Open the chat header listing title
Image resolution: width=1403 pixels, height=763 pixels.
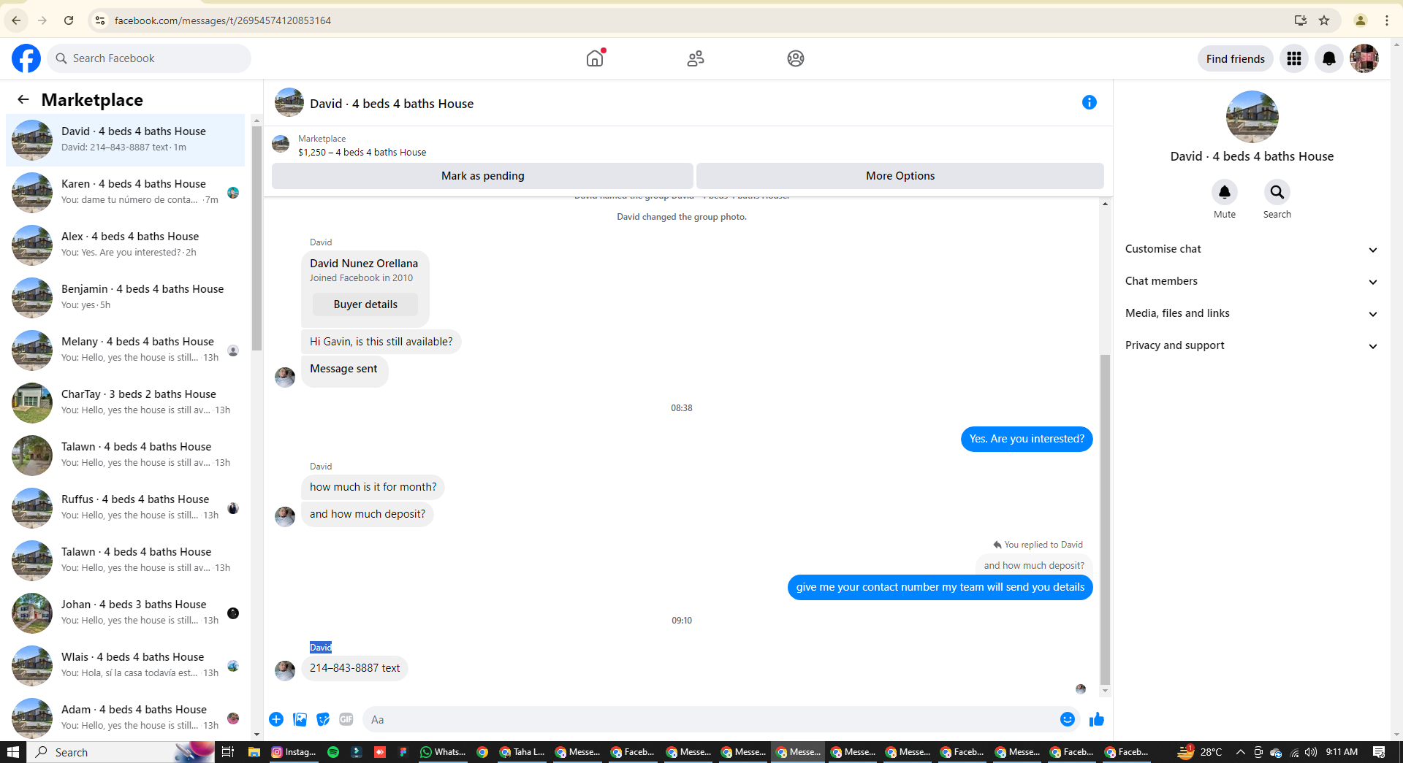pos(392,104)
